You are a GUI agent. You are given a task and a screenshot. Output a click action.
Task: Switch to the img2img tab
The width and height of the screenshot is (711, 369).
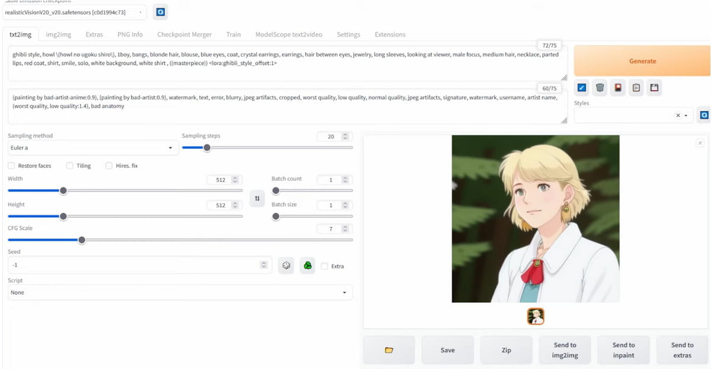point(58,34)
